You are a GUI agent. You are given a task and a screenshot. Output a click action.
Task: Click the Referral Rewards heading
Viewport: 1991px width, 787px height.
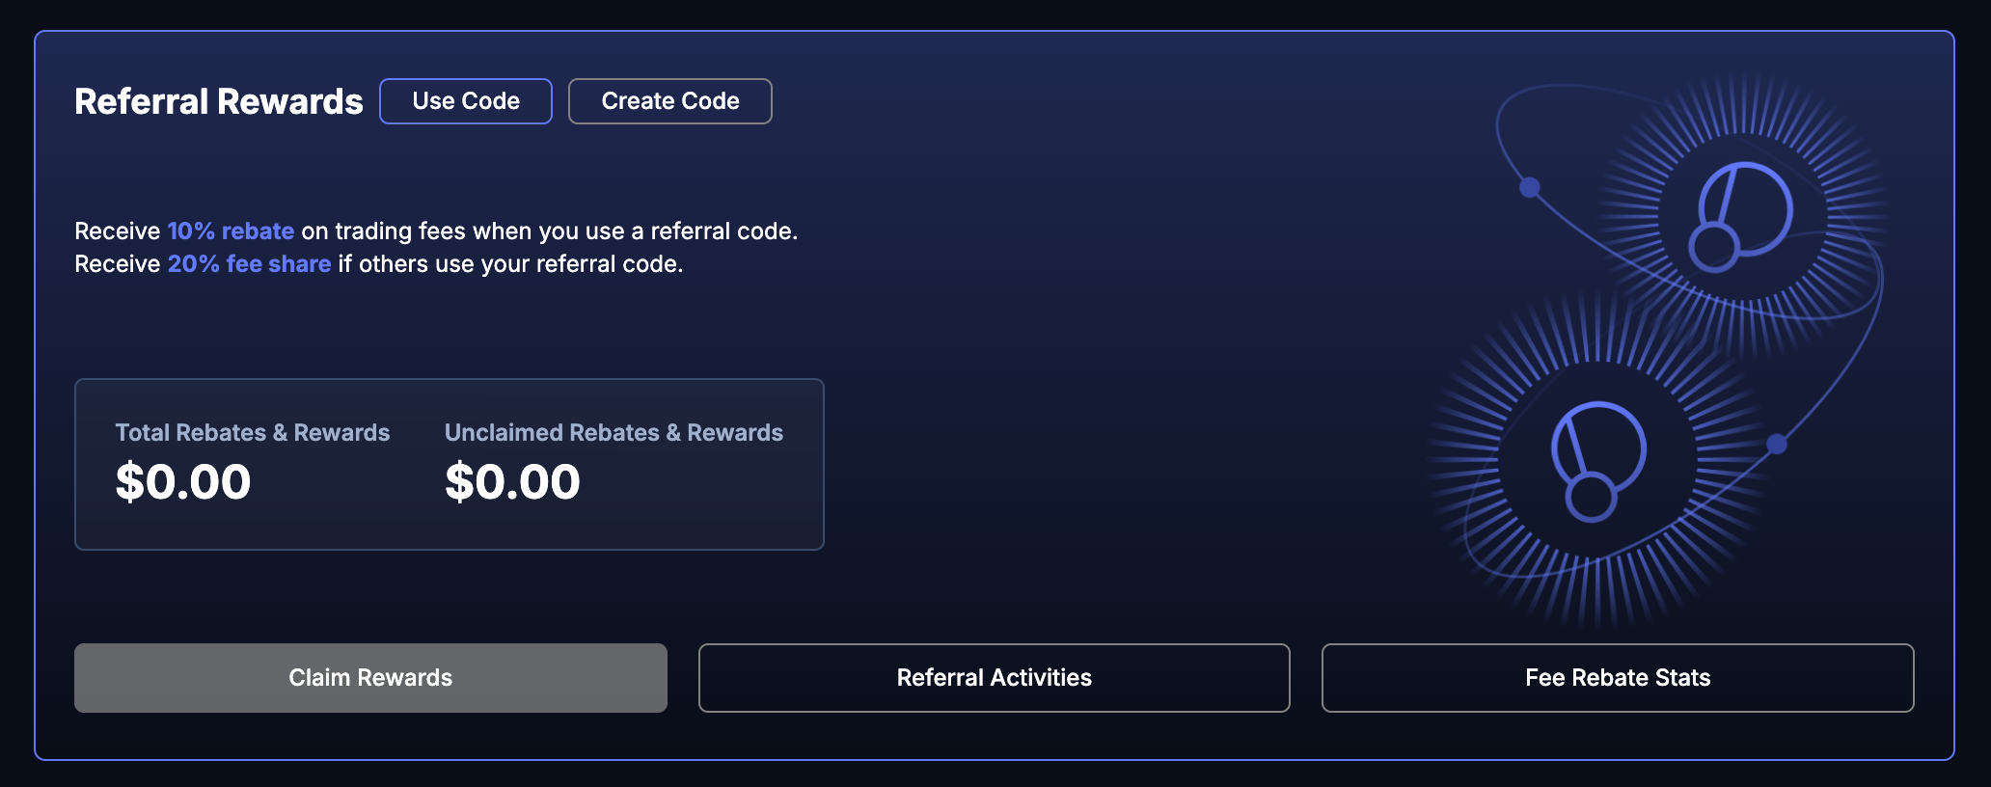[219, 101]
